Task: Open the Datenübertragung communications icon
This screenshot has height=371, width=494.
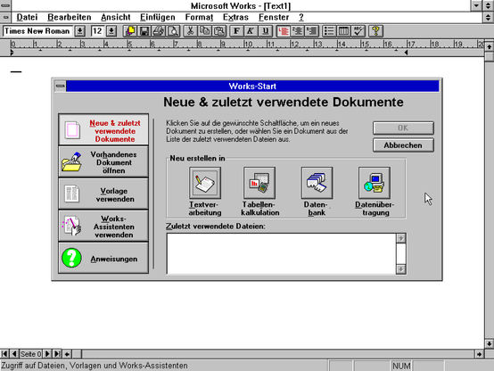Action: [x=375, y=183]
